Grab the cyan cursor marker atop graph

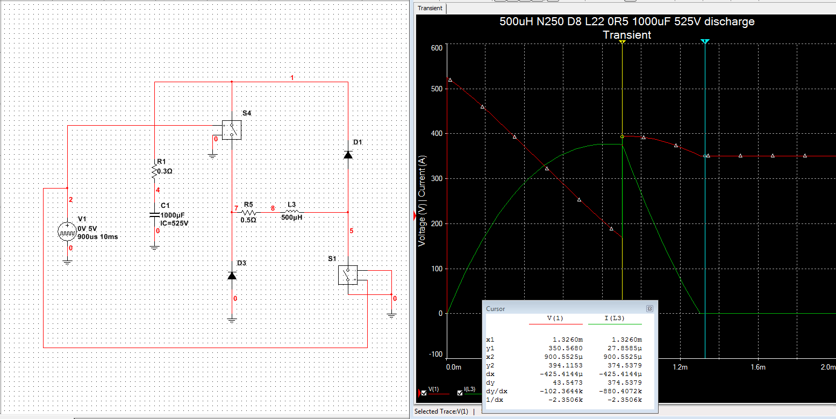(x=705, y=41)
